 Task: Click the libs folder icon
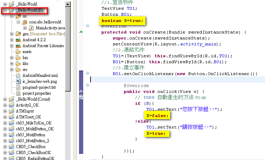click(x=18, y=63)
